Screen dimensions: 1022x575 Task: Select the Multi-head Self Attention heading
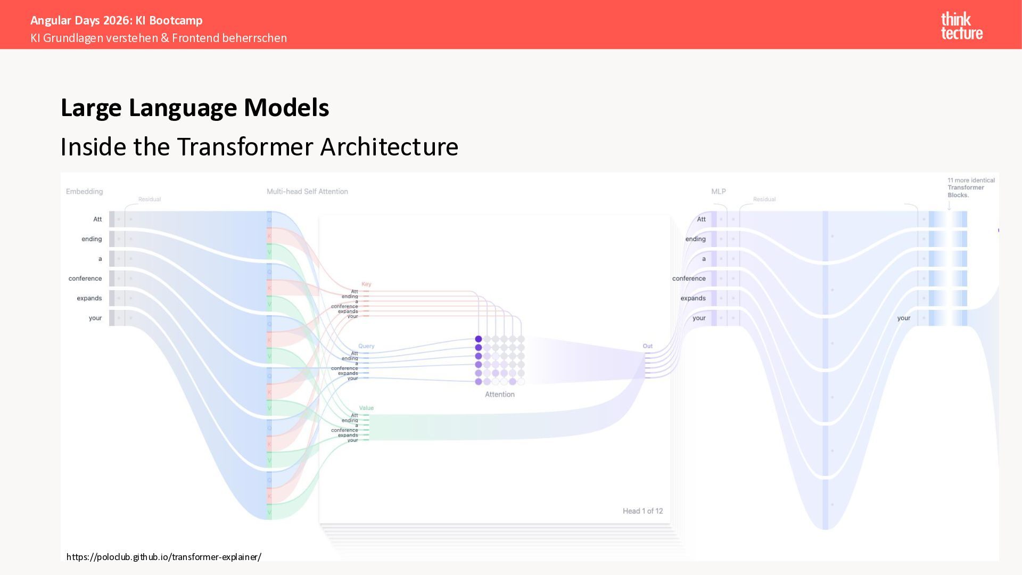point(307,192)
